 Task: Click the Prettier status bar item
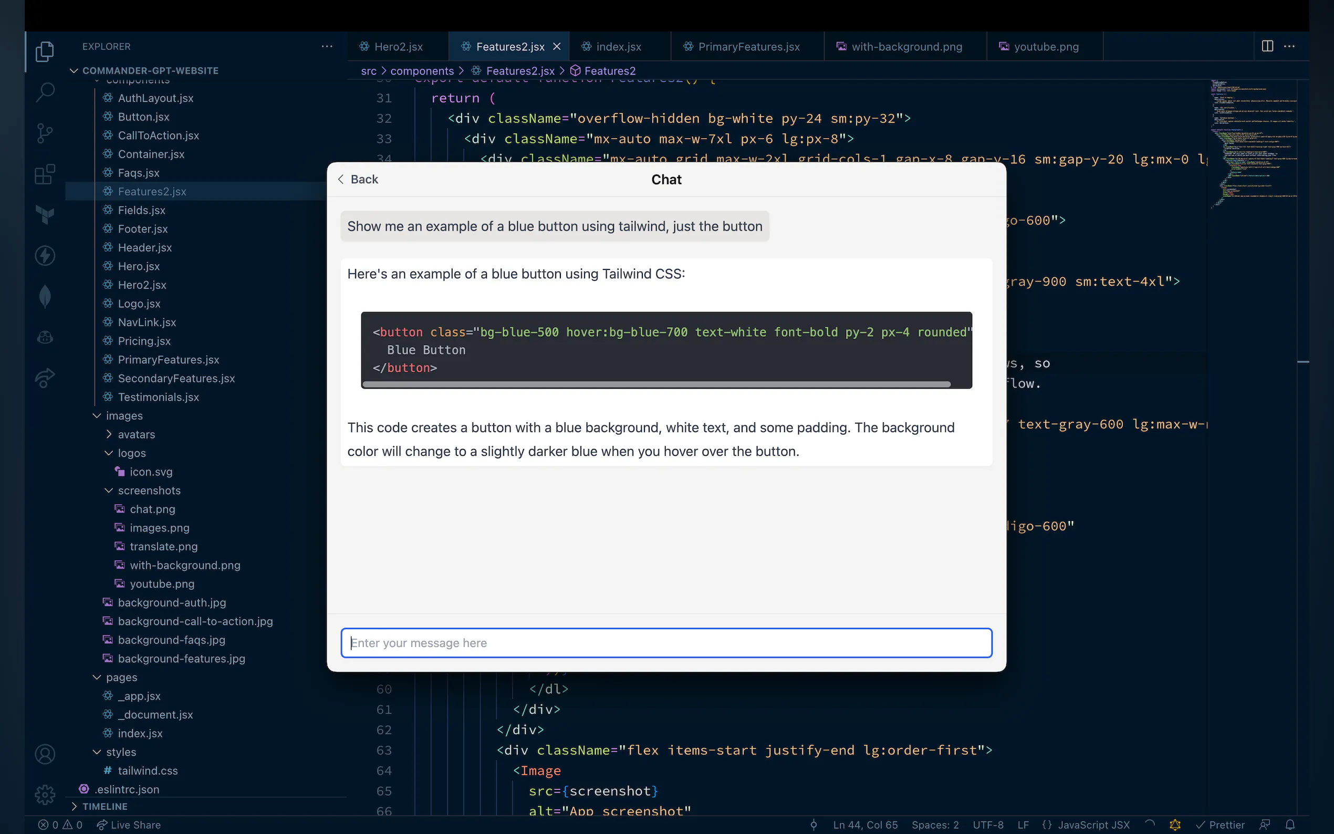pos(1220,825)
